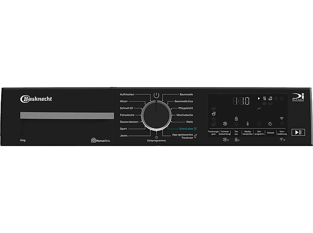Tap the child lock padlock icon
Image resolution: width=313 pixels, height=233 pixels.
236,119
